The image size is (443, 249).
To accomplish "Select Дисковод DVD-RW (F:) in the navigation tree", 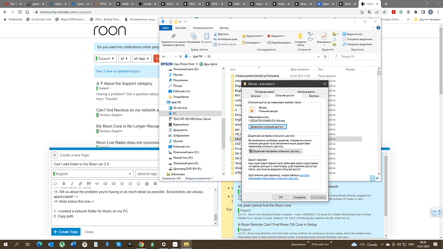I will (x=187, y=169).
